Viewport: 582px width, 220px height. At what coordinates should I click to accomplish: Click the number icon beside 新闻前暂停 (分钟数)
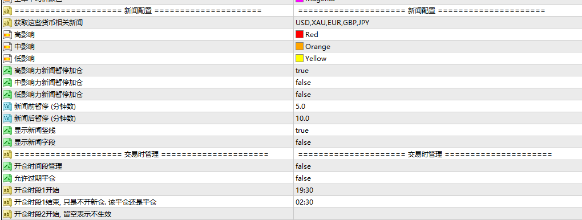7,107
